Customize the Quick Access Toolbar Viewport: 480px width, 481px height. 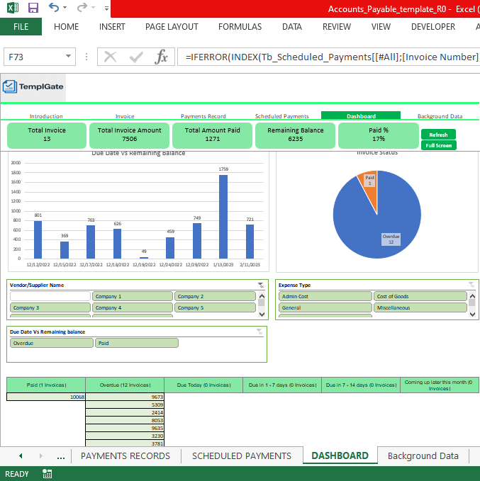coord(106,9)
